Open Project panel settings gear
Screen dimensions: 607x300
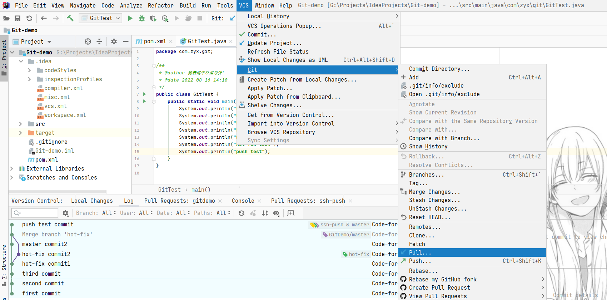(x=114, y=41)
